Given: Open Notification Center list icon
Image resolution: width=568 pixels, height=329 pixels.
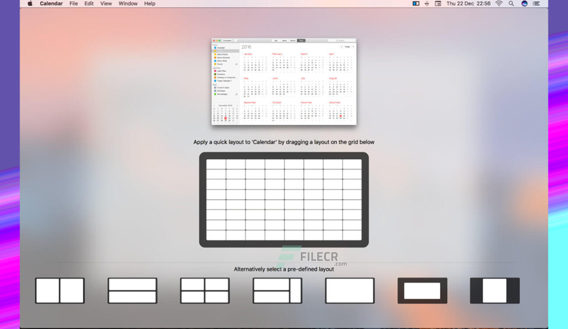Looking at the screenshot, I should coord(537,3).
